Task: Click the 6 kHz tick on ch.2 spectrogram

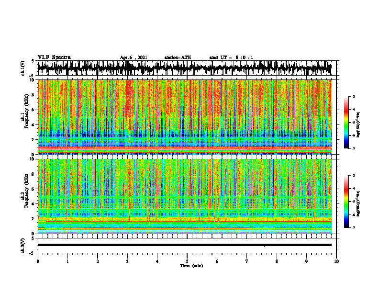Action: 33,189
